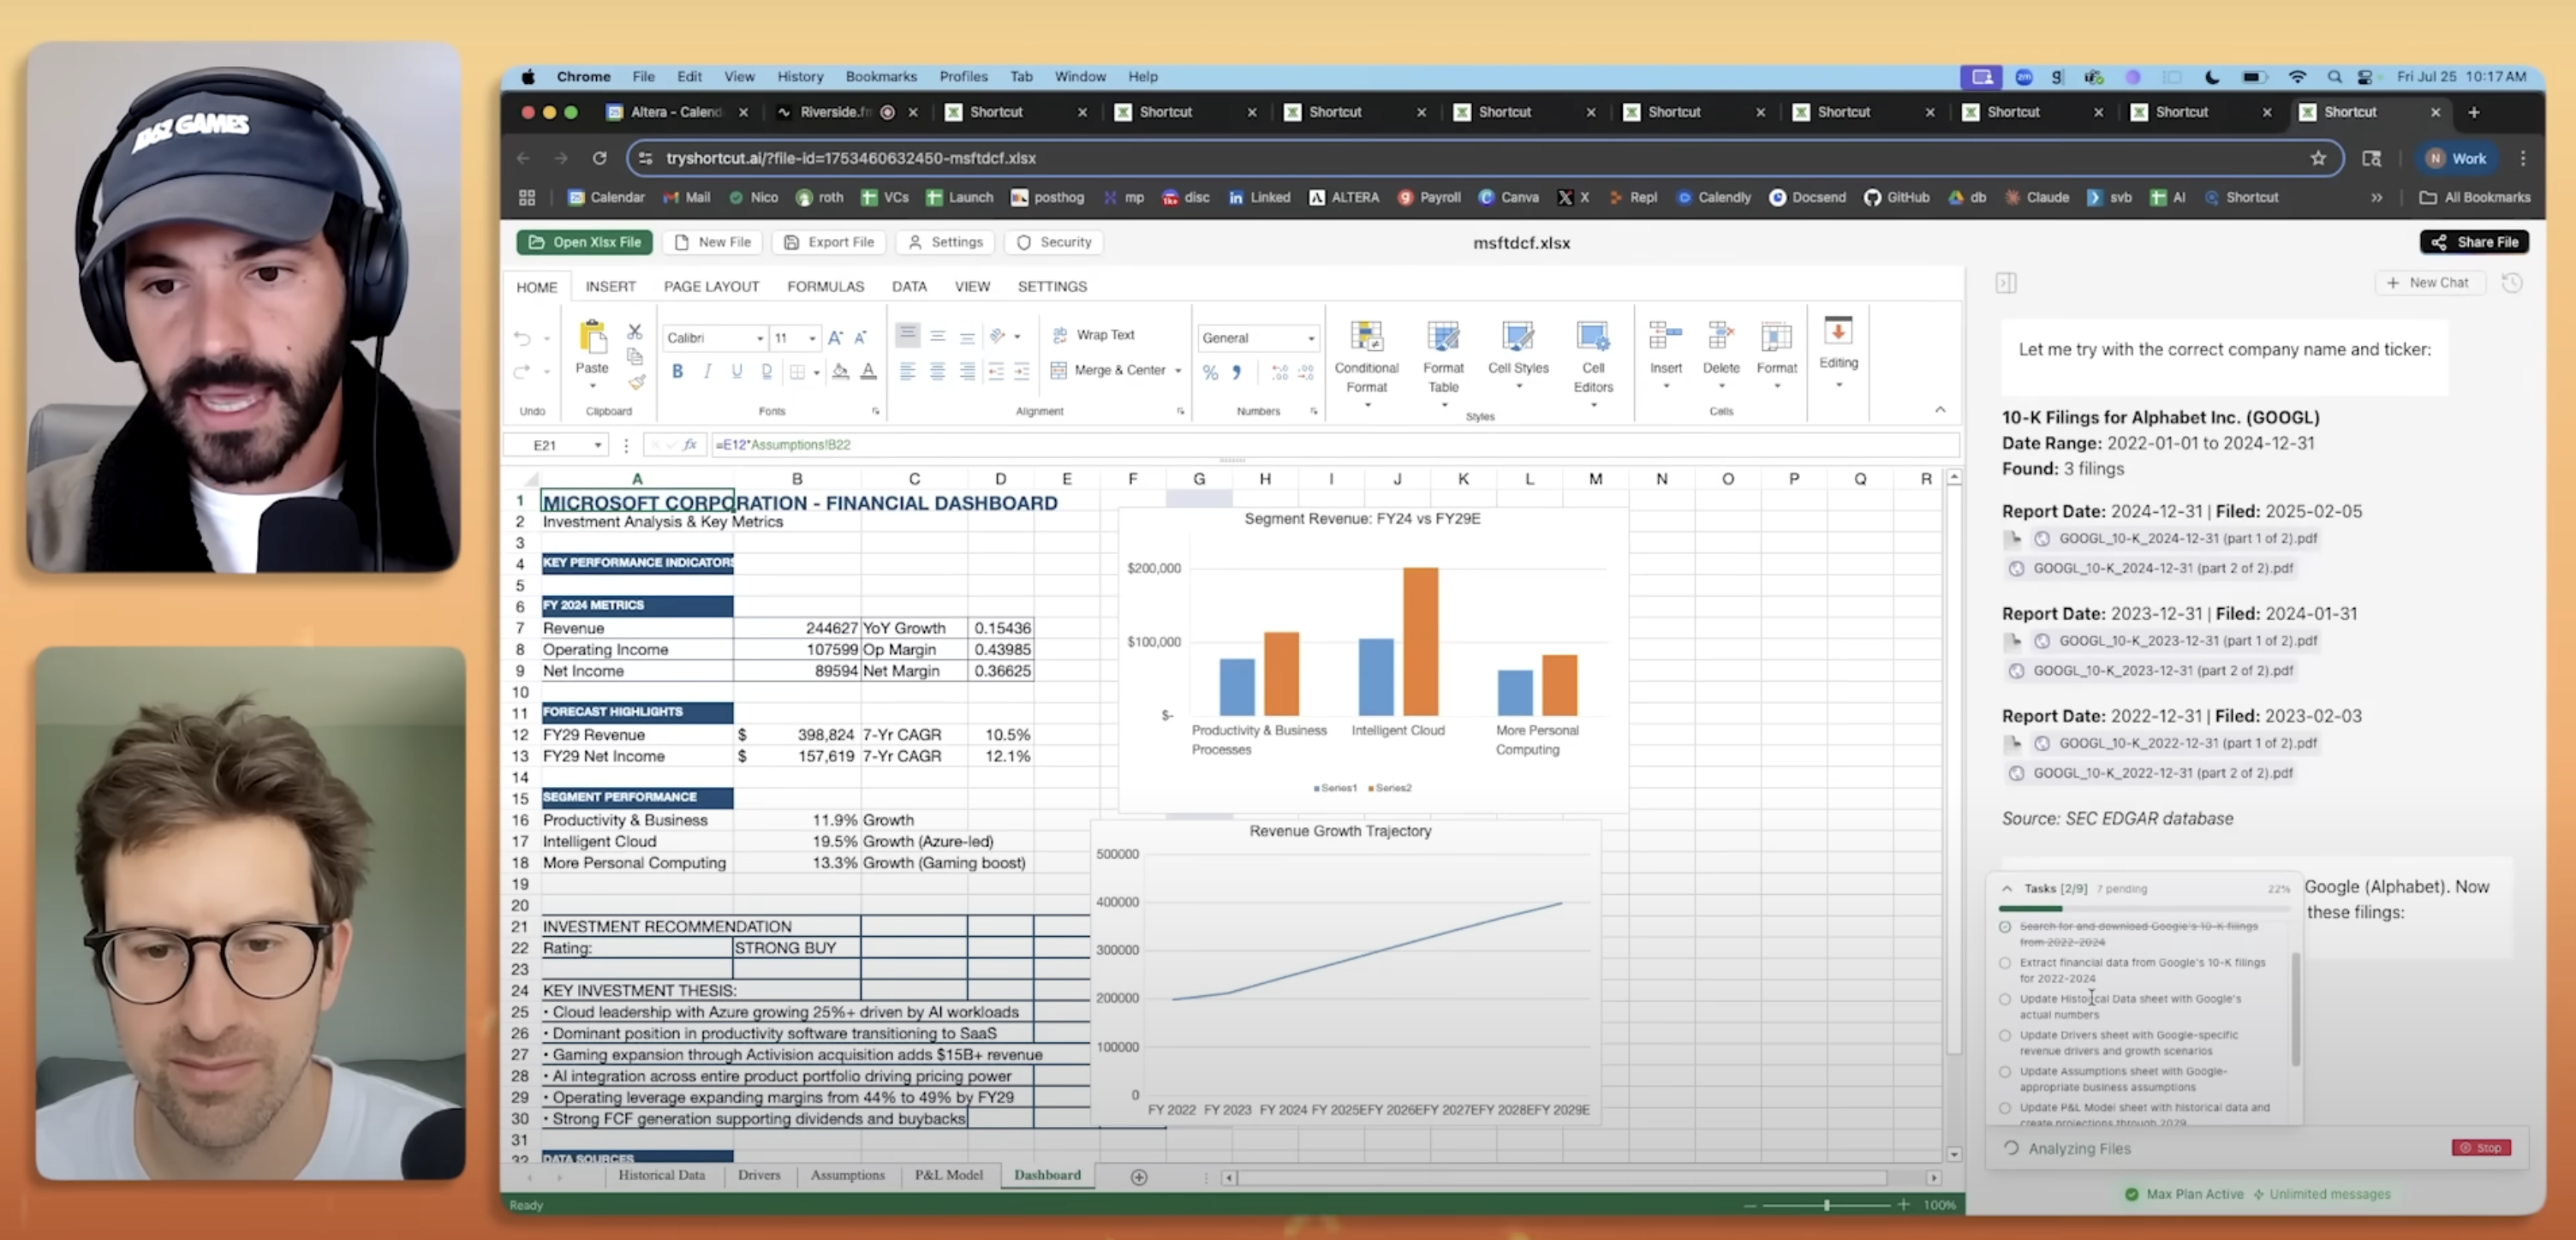This screenshot has width=2576, height=1240.
Task: Open the cell name box E21 dropdown
Action: 598,445
